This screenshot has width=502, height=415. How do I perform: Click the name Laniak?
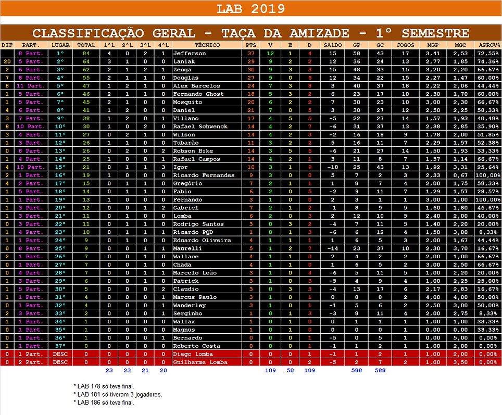[184, 61]
